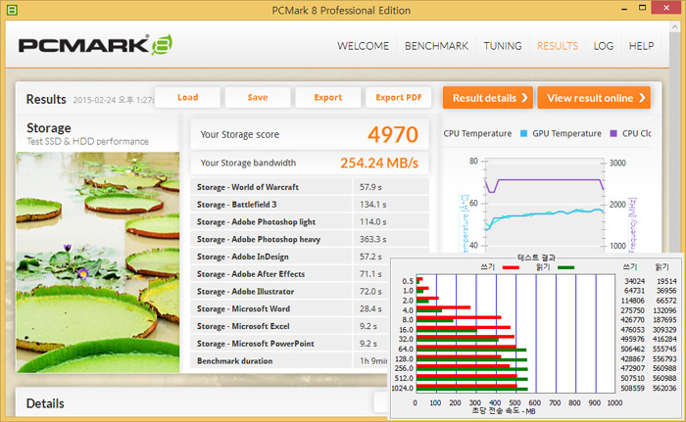Image resolution: width=686 pixels, height=422 pixels.
Task: Select Storage - Adobe Illustrator row
Action: [x=290, y=291]
